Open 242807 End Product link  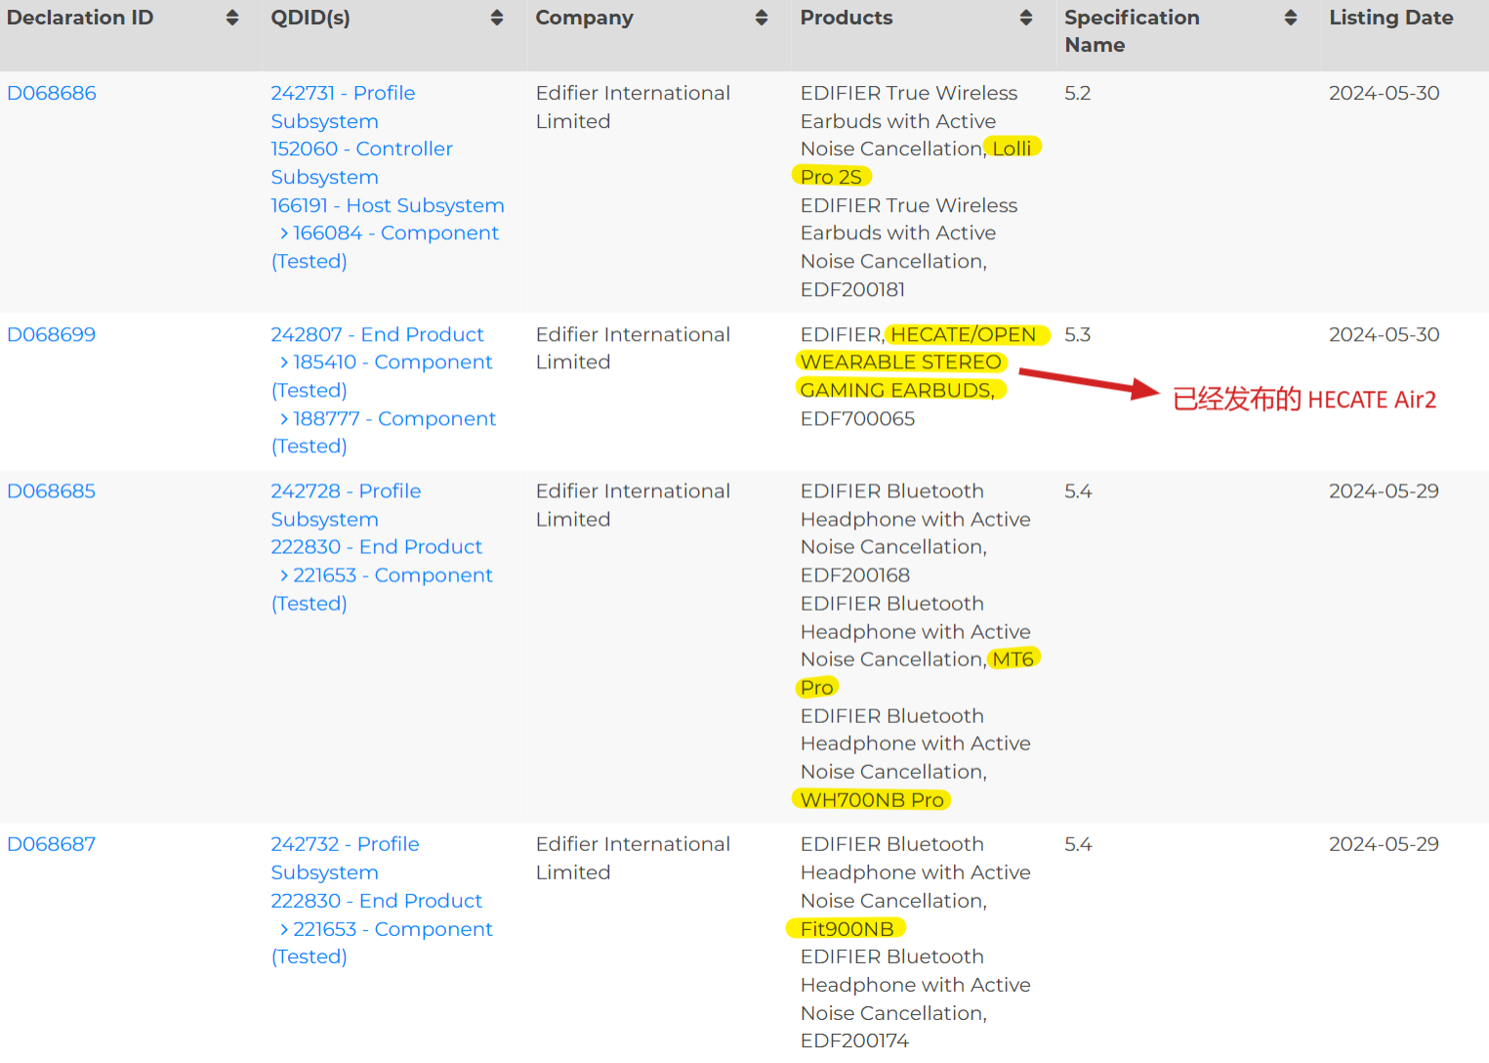pos(377,334)
